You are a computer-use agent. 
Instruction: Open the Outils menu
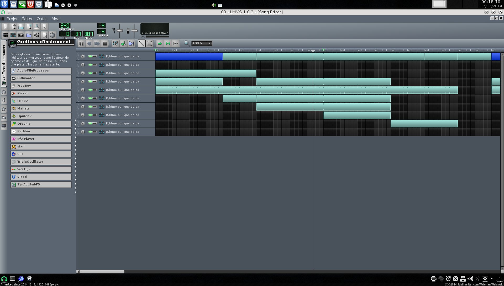click(42, 19)
